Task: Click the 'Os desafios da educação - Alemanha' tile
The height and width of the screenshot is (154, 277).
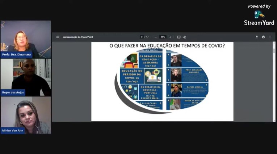Action: pyautogui.click(x=151, y=60)
